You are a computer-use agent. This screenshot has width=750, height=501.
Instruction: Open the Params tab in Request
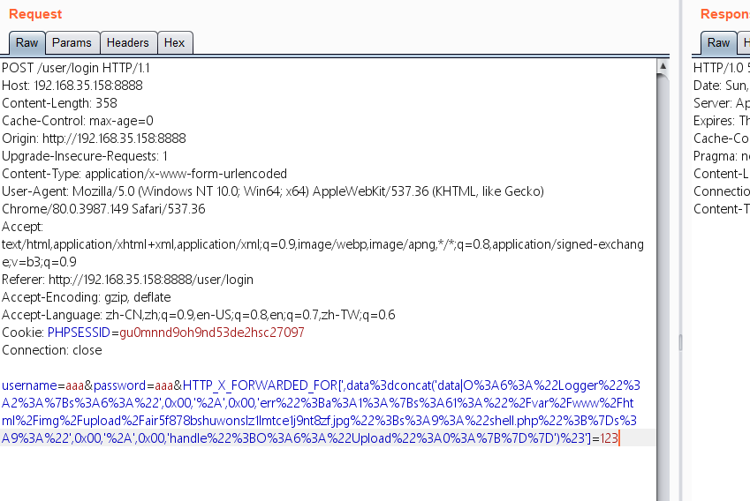(72, 42)
